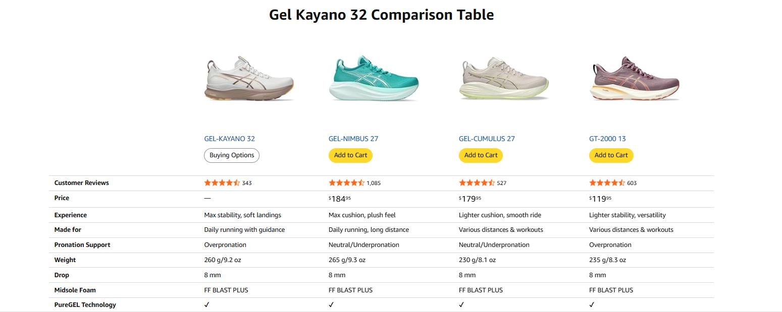The height and width of the screenshot is (312, 782).
Task: Click the GEL-KAYANO 32 shoe image
Action: pos(249,79)
